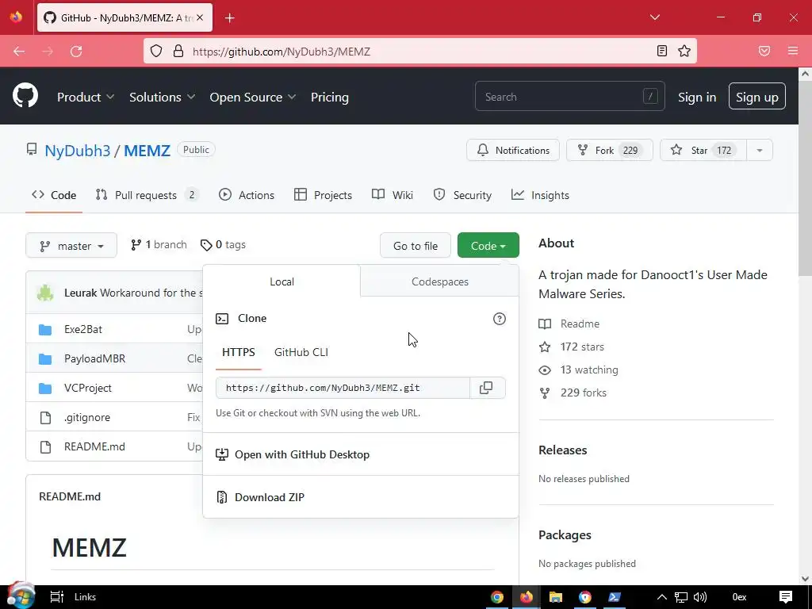Open the Security tab

click(462, 195)
